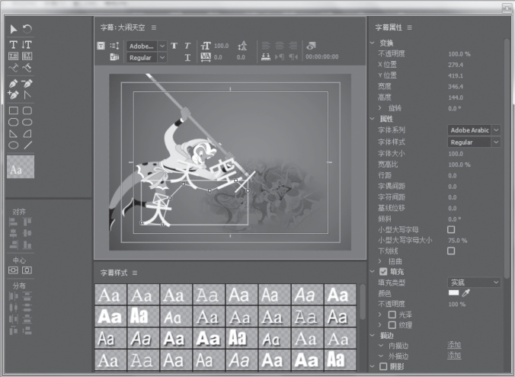Select the Ellipse tool
Screen dimensions: 515x377
click(x=14, y=145)
